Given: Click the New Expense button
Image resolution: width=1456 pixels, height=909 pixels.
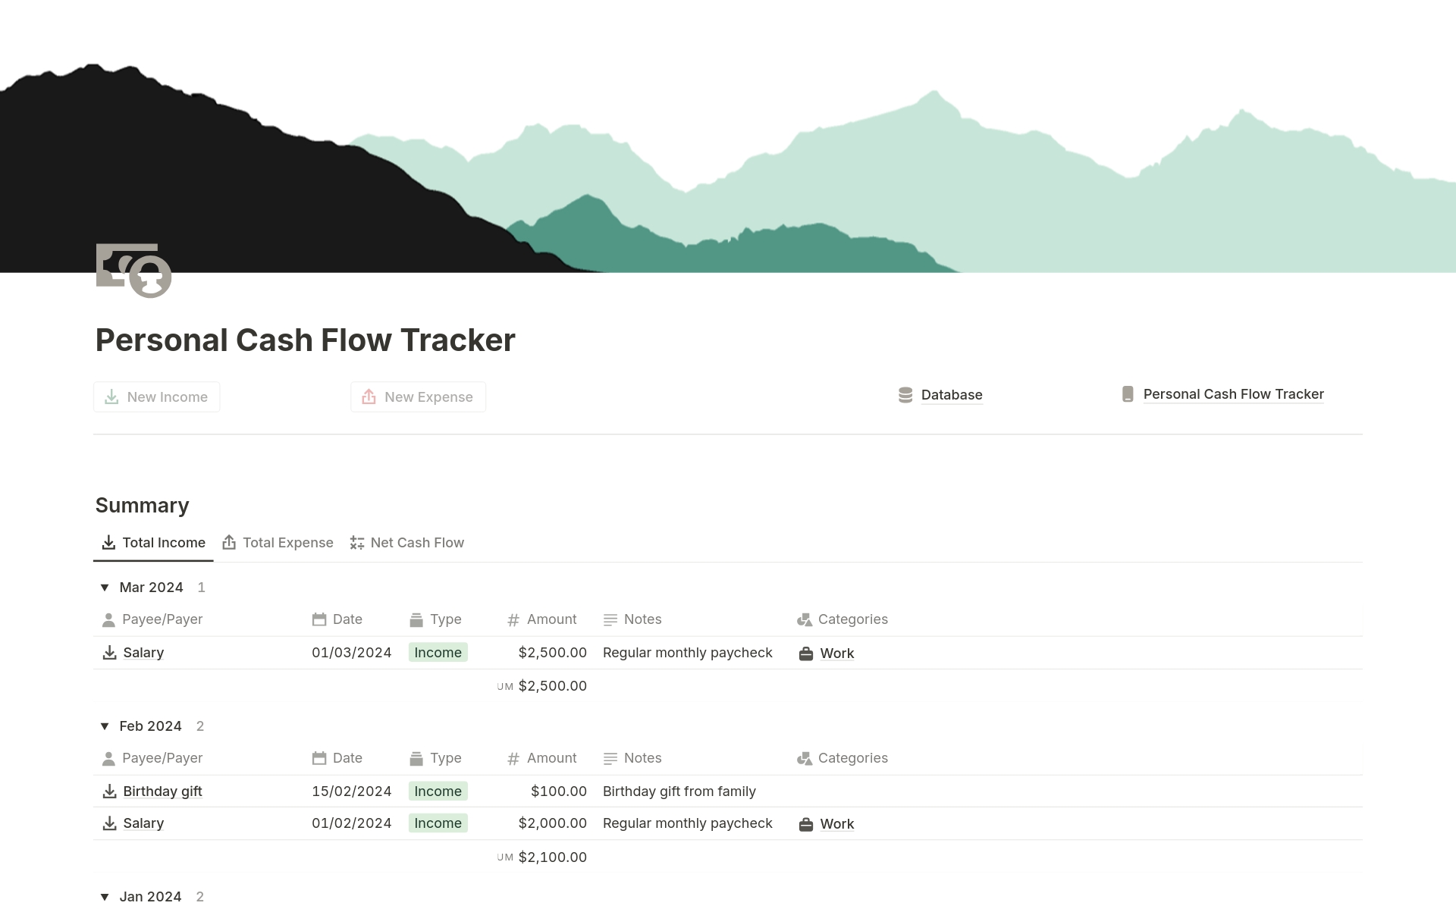Looking at the screenshot, I should 417,396.
